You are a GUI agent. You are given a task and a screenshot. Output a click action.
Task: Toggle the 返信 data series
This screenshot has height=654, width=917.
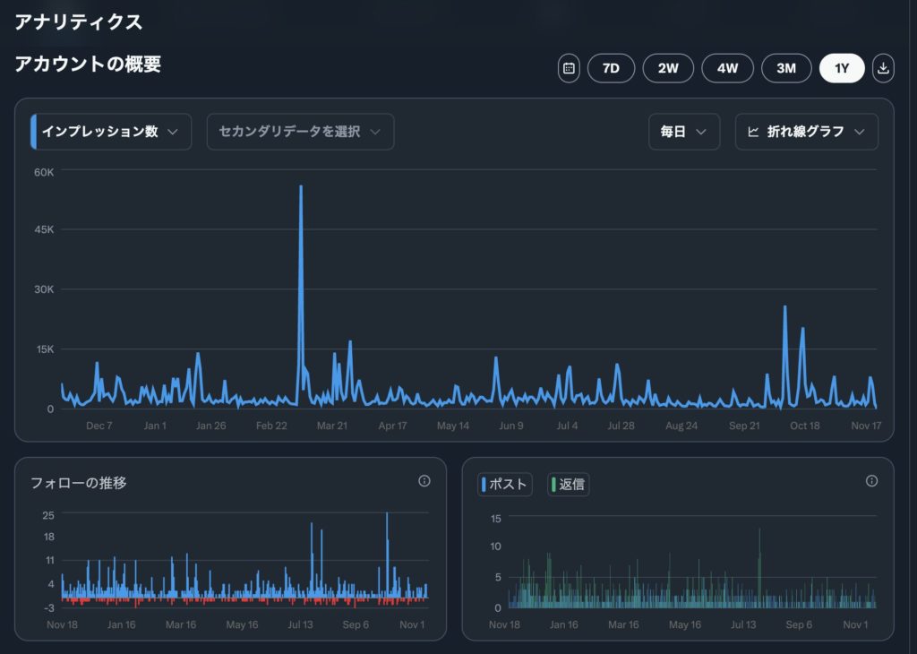tap(568, 483)
